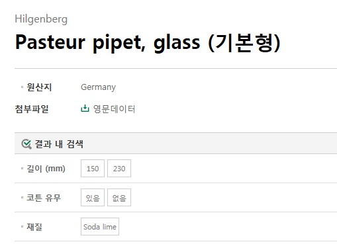Toggle the 있음 cotton filter
Screen dimensions: 337x250
pos(93,198)
